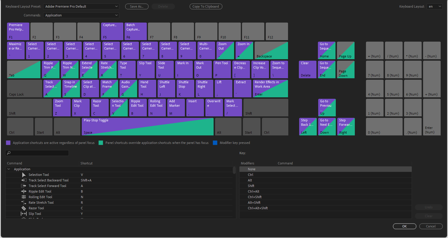
Task: Click the R Rate Stretch key
Action: coord(108,69)
